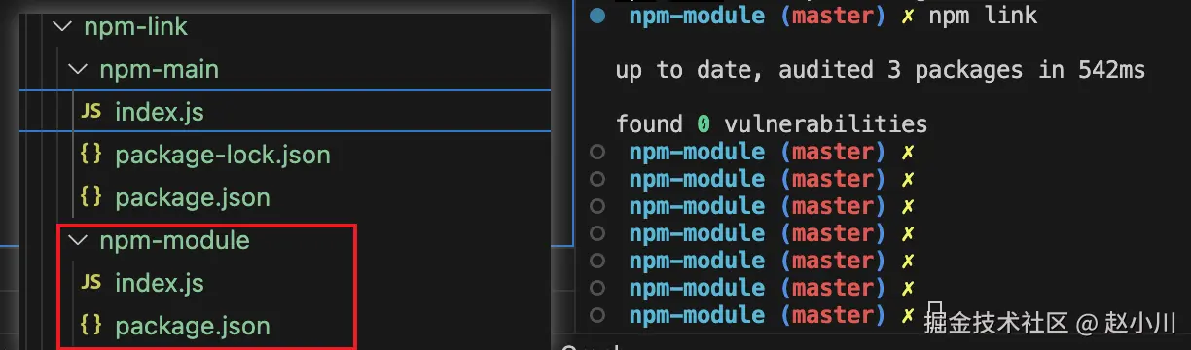Click the braces icon of package.json under npm-main

point(90,197)
